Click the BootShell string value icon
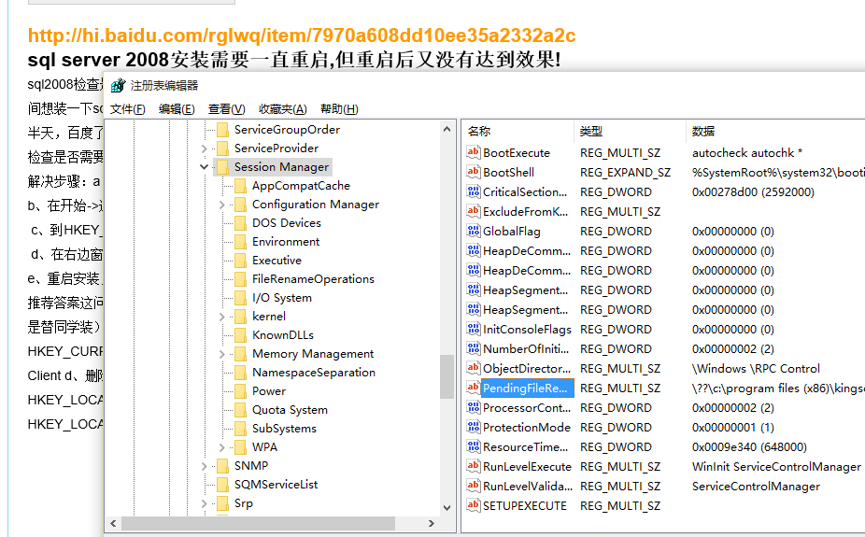 pos(474,172)
